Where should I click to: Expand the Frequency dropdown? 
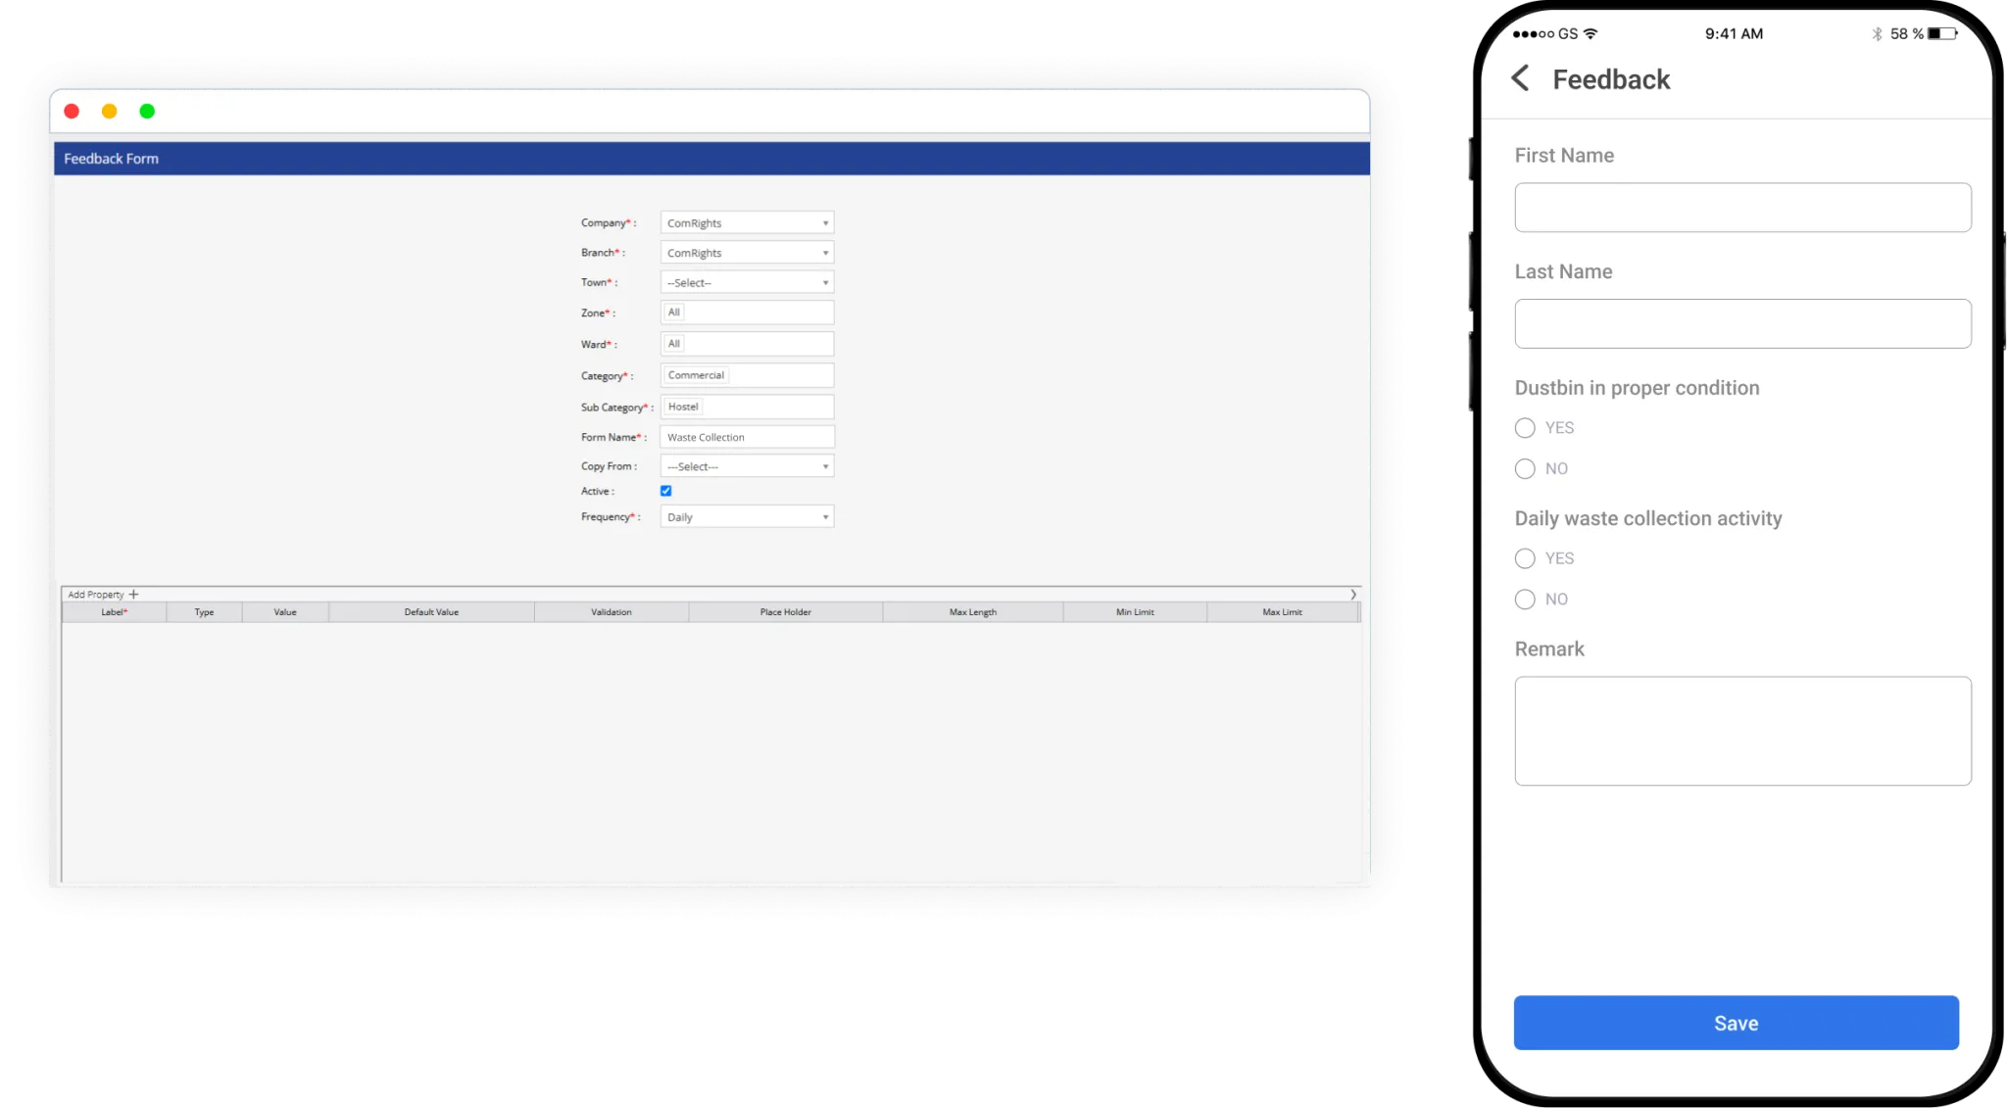coord(747,517)
